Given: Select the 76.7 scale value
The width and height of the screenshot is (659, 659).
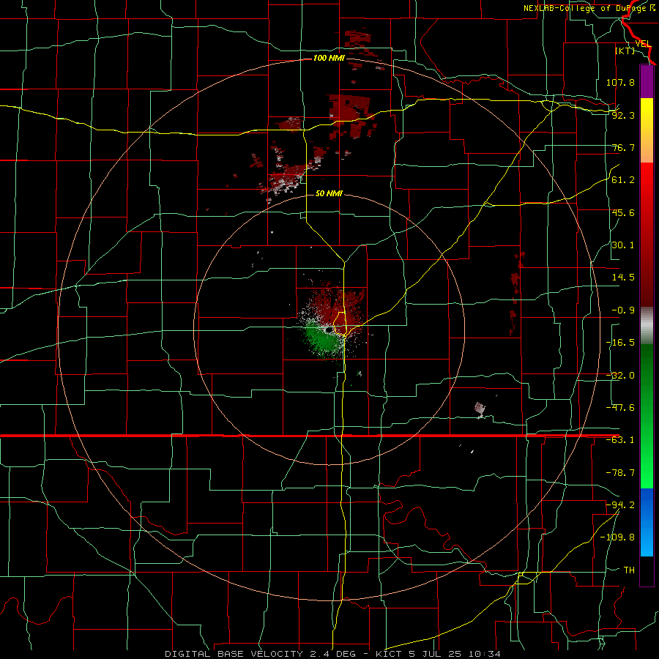Looking at the screenshot, I should point(623,147).
